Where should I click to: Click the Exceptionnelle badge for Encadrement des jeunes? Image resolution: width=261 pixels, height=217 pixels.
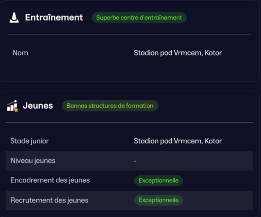[158, 180]
